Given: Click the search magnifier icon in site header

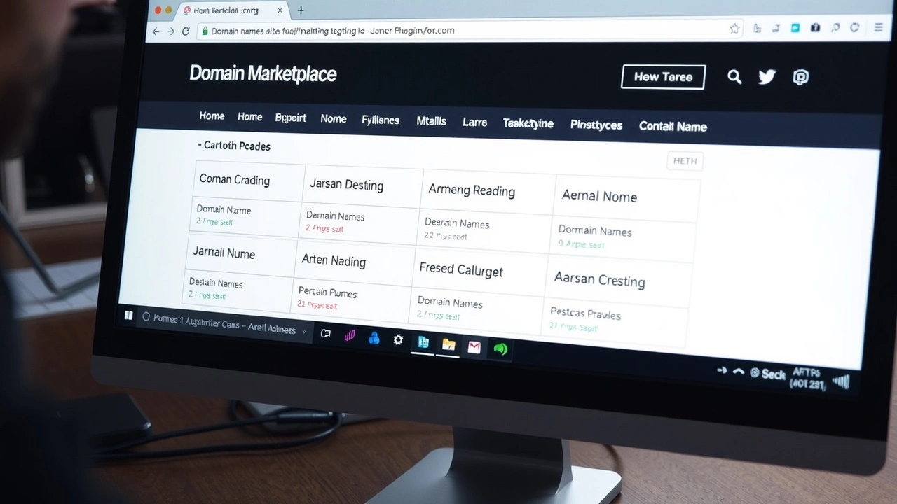Looking at the screenshot, I should point(734,77).
